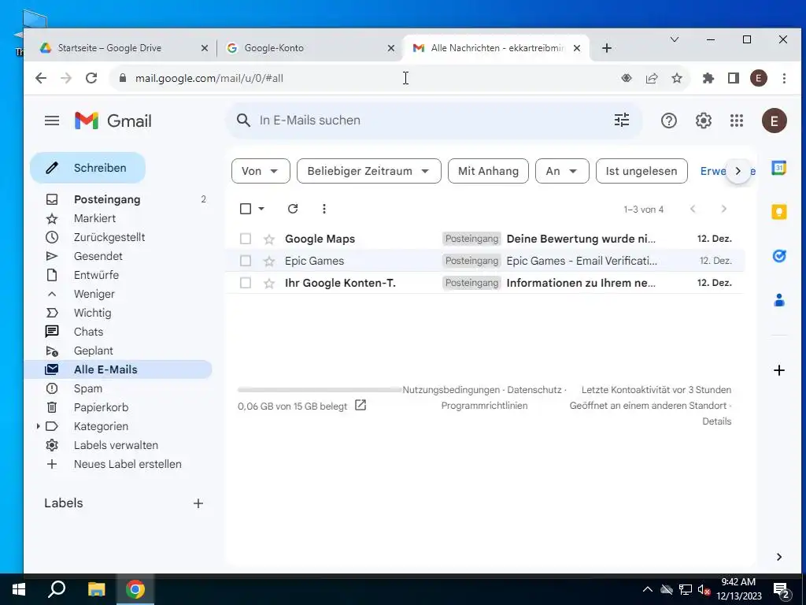
Task: Bookmark this page star icon
Action: click(x=676, y=78)
